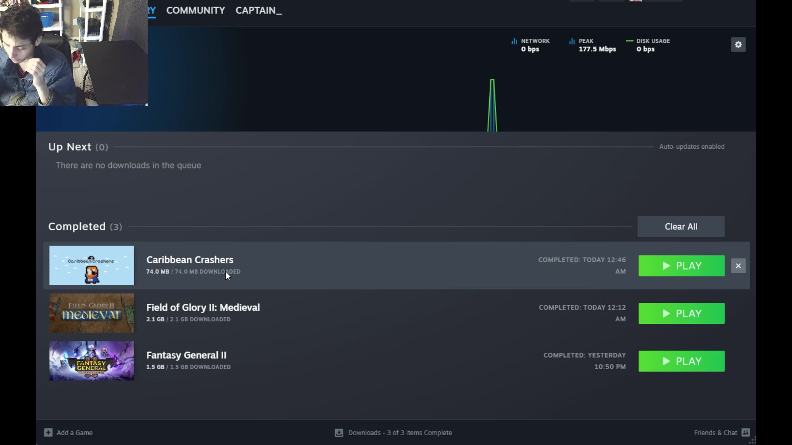The height and width of the screenshot is (445, 792).
Task: Click Completed Today 12:46 AM timestamp
Action: [x=582, y=265]
